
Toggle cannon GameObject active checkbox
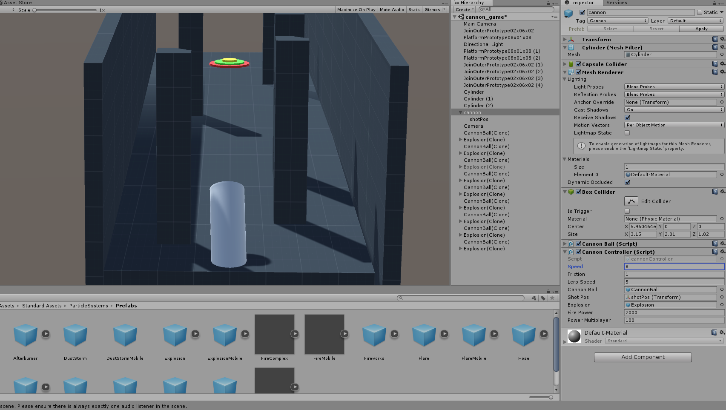click(582, 12)
